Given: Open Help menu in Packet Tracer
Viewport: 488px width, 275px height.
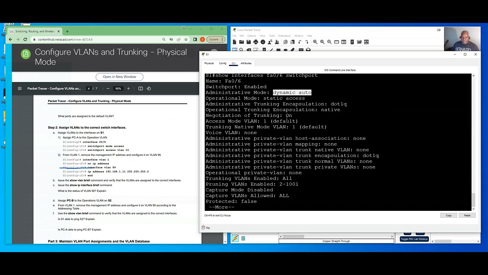Looking at the screenshot, I should 310,36.
